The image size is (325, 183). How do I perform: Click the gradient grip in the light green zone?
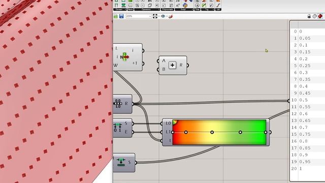240,132
